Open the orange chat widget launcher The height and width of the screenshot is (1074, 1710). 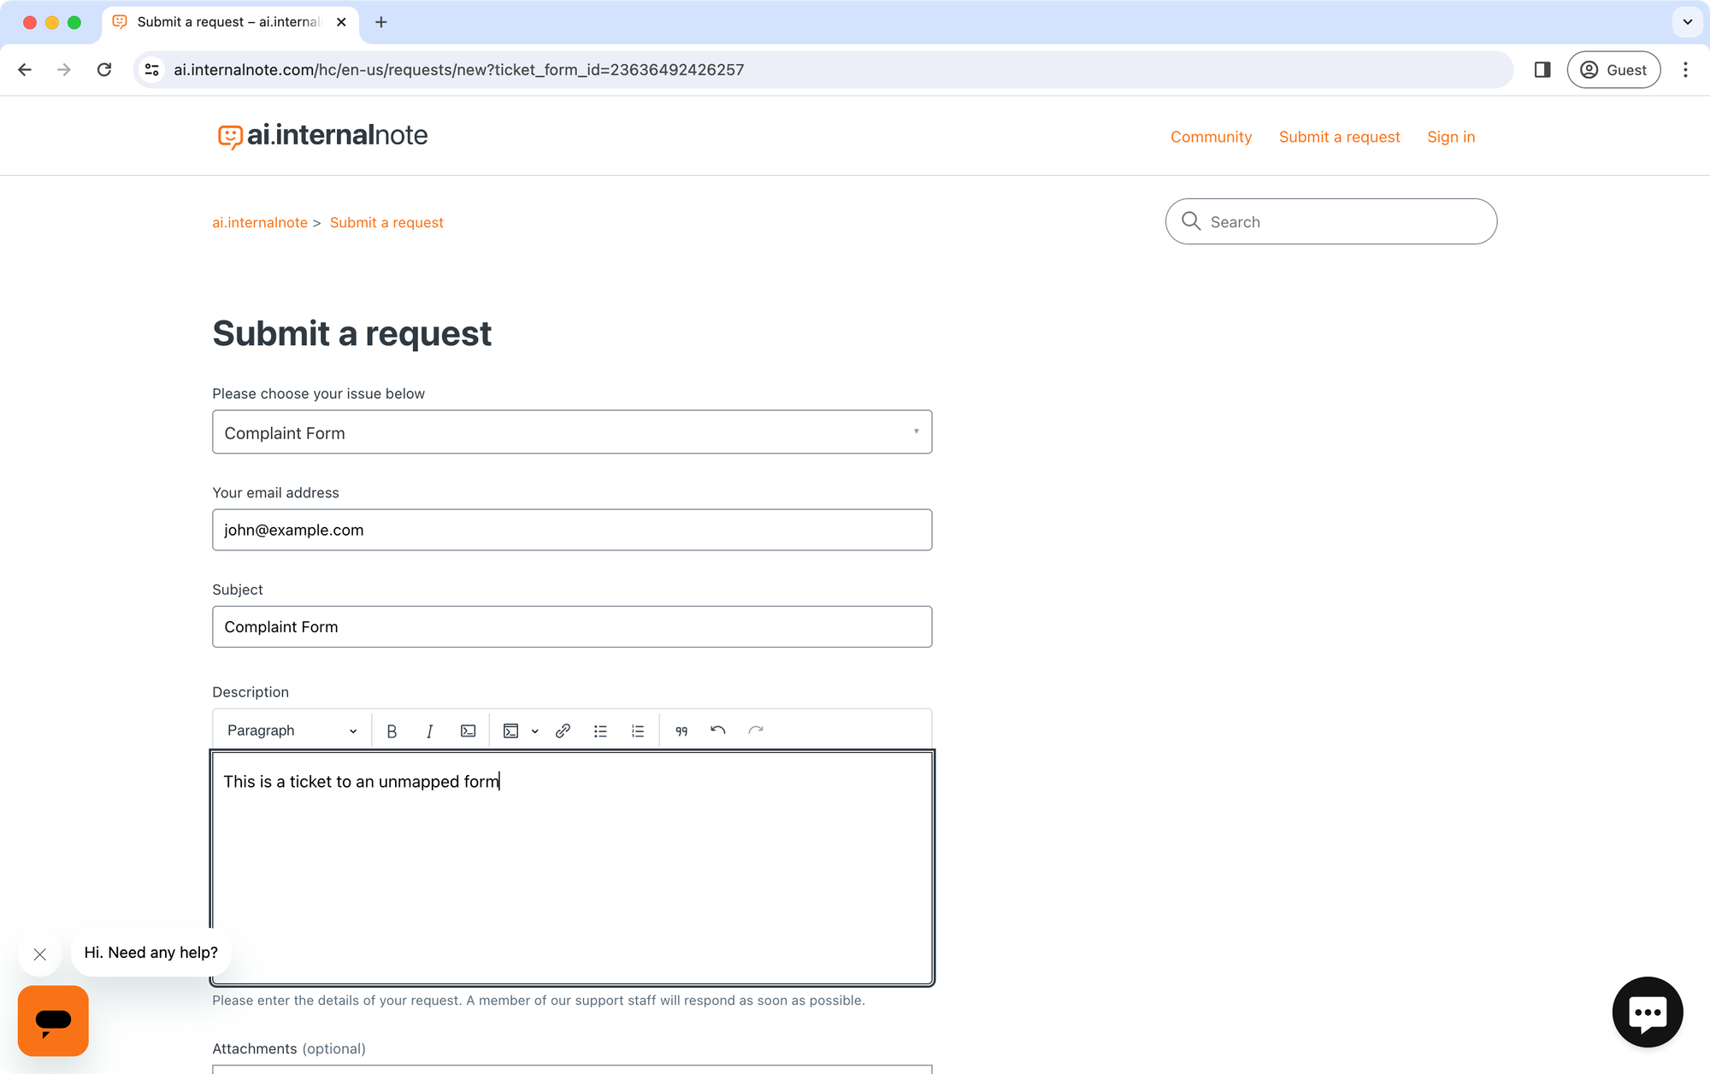[53, 1020]
